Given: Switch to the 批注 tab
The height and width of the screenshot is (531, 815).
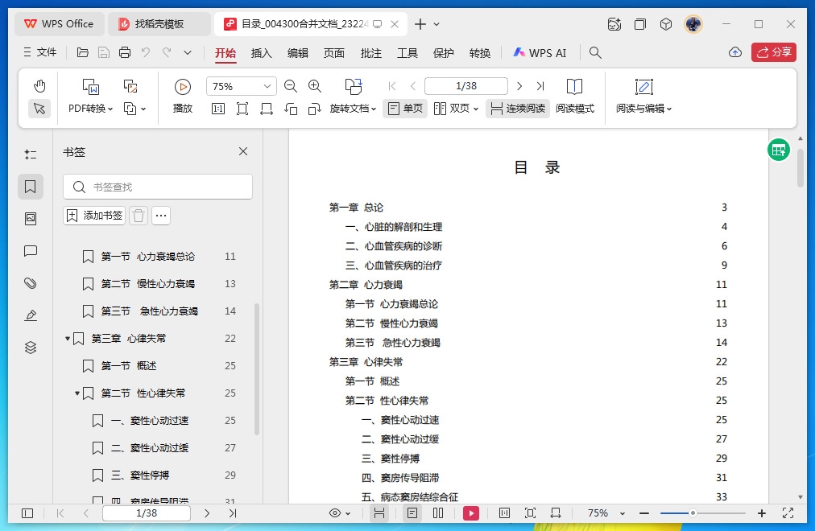Looking at the screenshot, I should pos(371,53).
